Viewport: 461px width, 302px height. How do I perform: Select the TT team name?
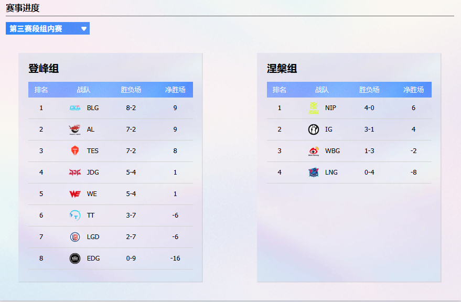click(91, 215)
